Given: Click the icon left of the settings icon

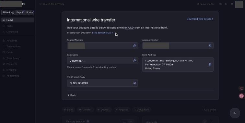Looking at the screenshot, I should tap(220, 4).
